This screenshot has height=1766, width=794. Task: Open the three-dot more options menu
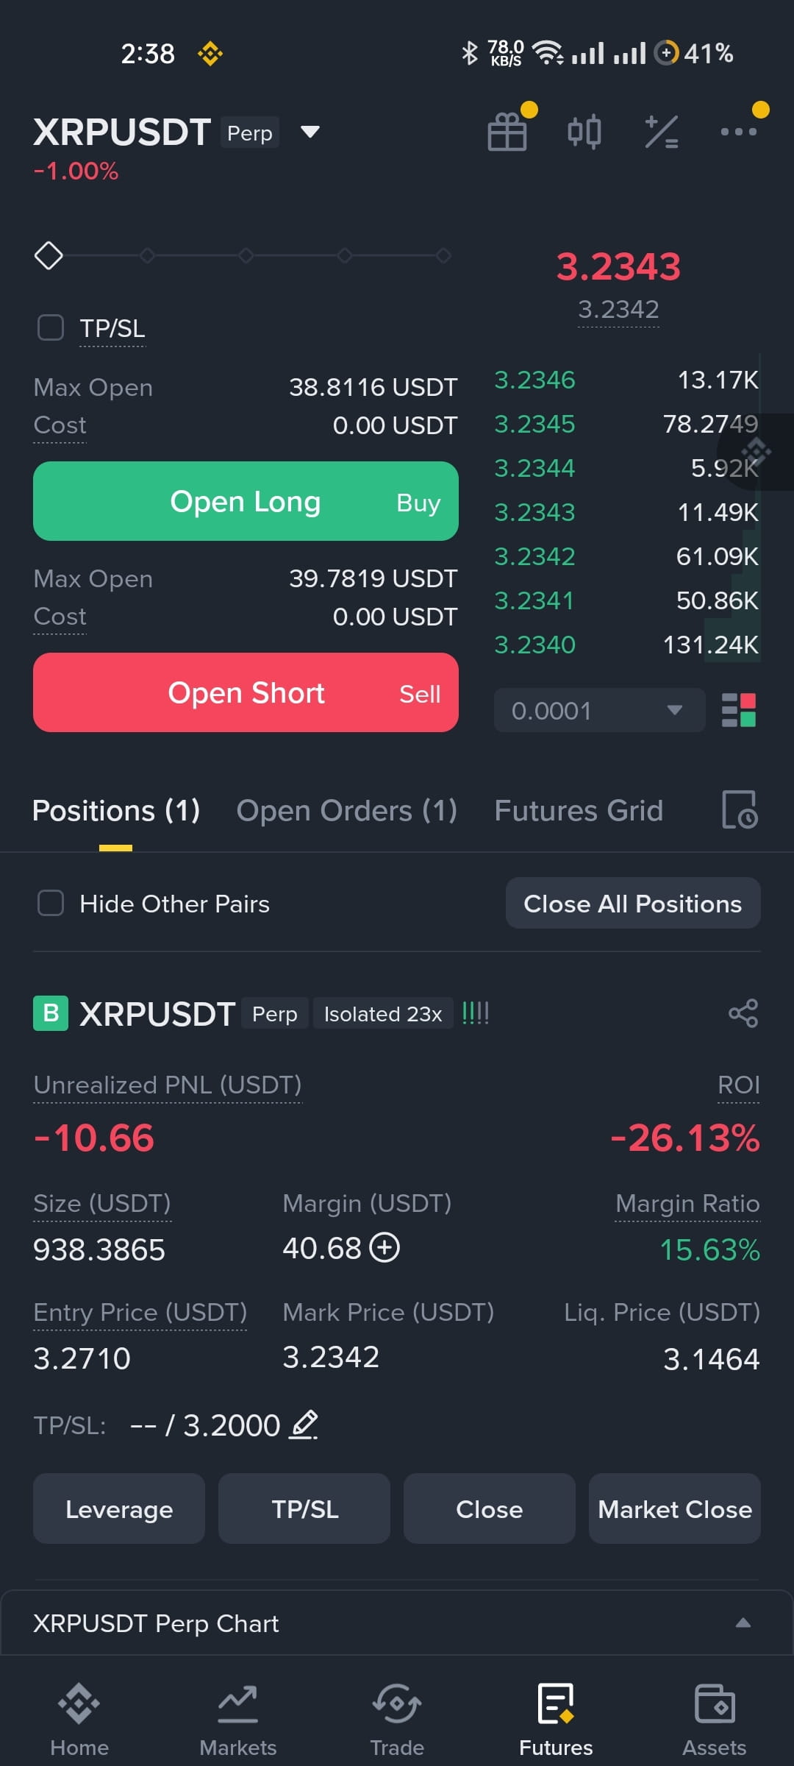[738, 132]
